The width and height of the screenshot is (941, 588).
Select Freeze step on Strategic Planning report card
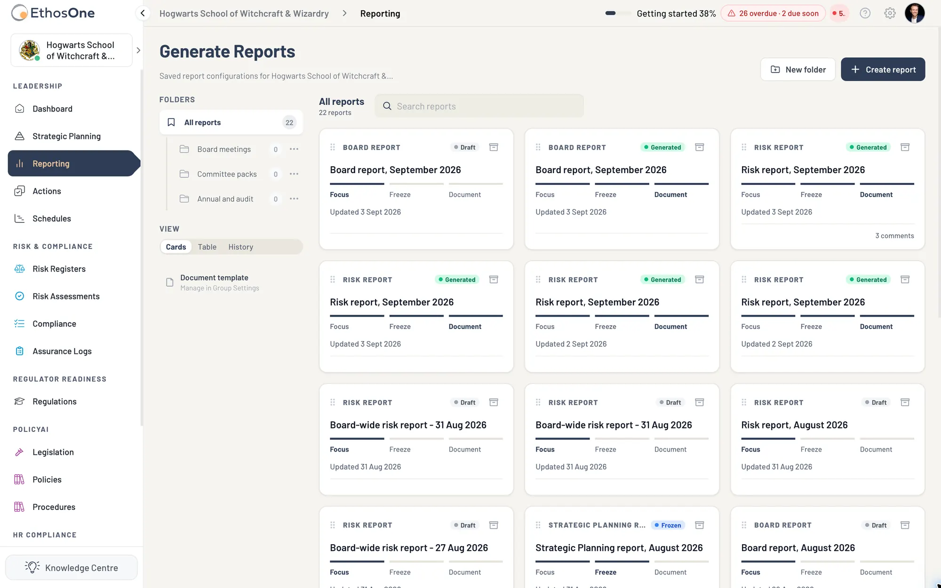[x=606, y=572]
